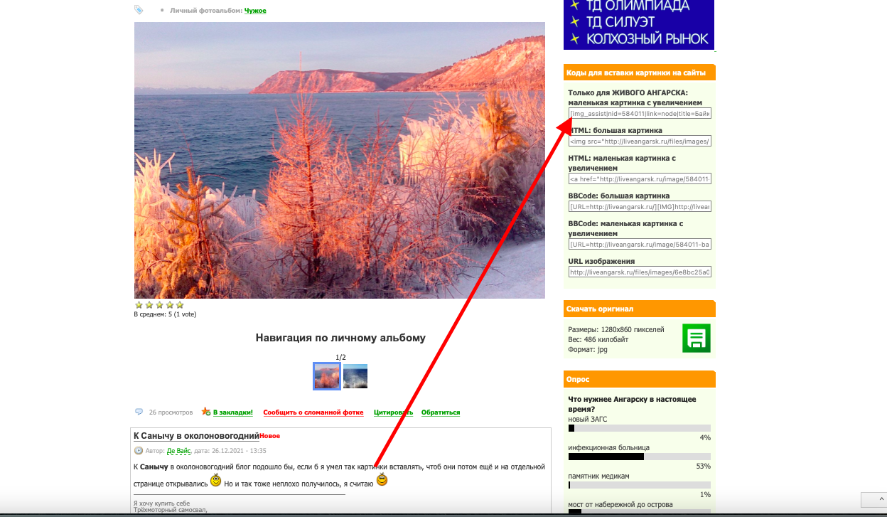Click the first rating star under the photo

coord(139,305)
